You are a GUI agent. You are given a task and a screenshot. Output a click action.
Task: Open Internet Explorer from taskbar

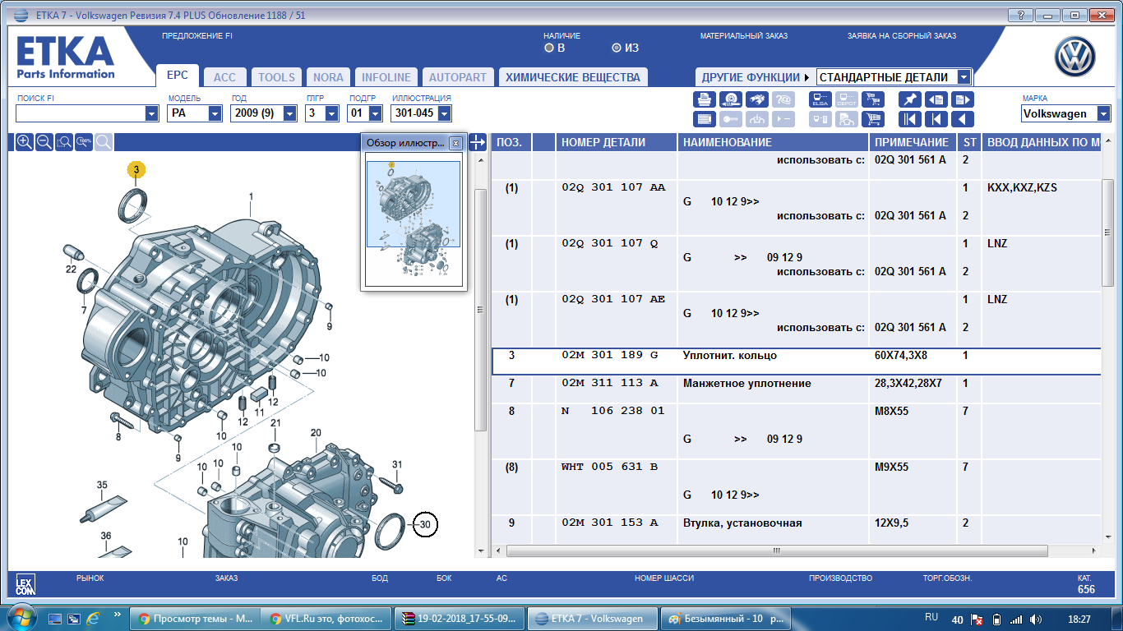[93, 618]
